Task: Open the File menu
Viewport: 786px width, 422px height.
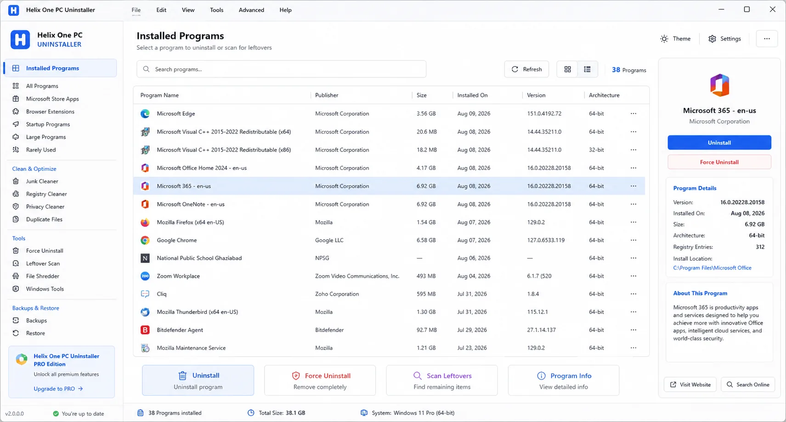Action: pos(136,10)
